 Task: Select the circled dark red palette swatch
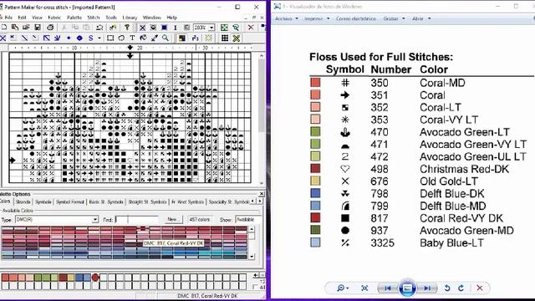95,277
